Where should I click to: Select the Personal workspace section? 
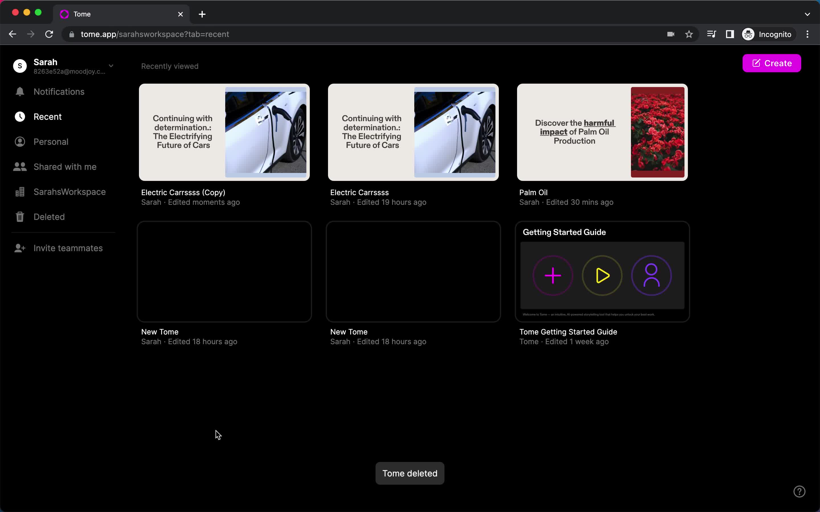[51, 142]
